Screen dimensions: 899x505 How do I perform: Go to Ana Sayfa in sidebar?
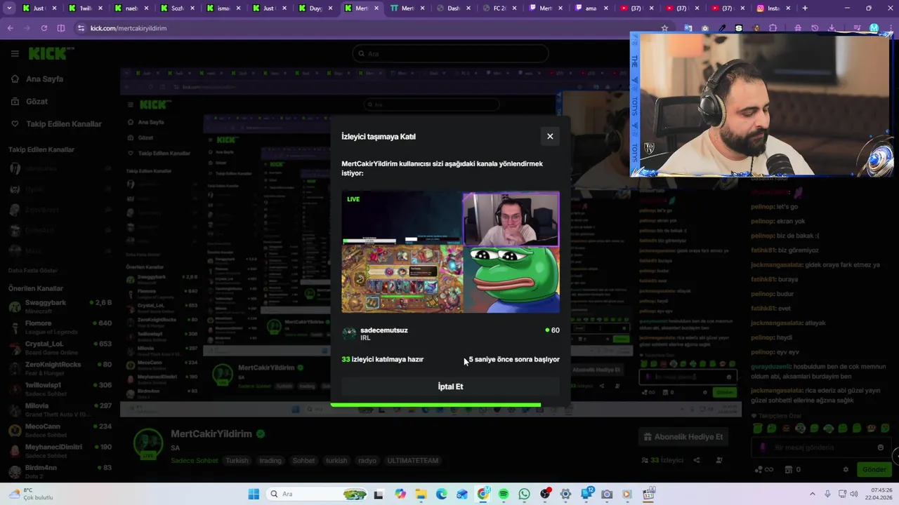coord(44,79)
